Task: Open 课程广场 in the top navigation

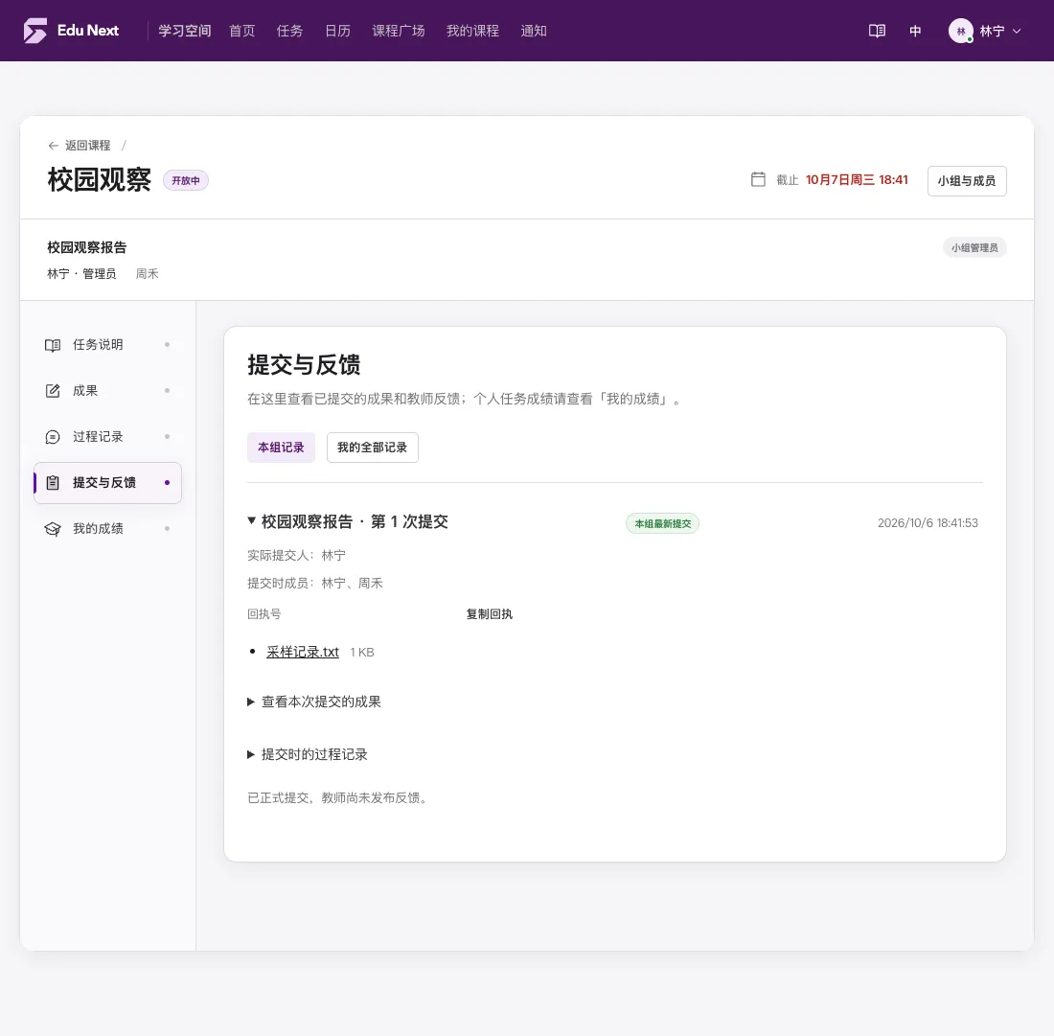Action: coord(398,31)
